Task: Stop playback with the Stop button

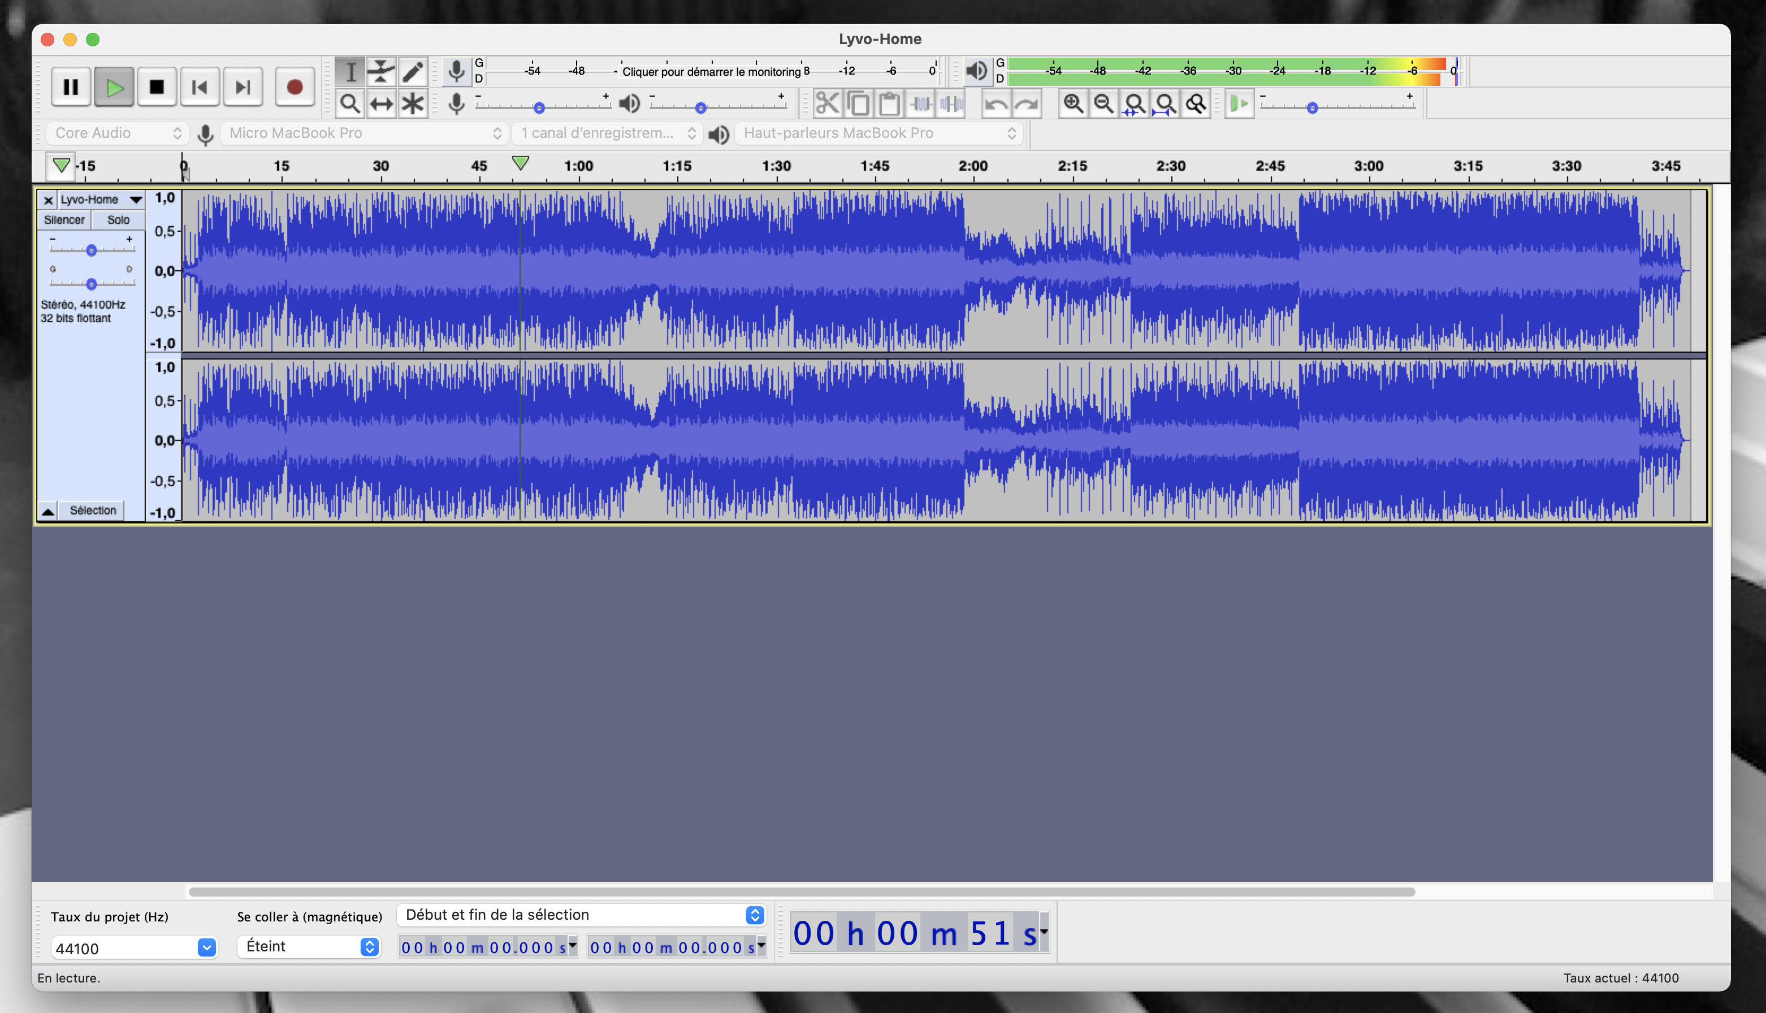Action: tap(157, 87)
